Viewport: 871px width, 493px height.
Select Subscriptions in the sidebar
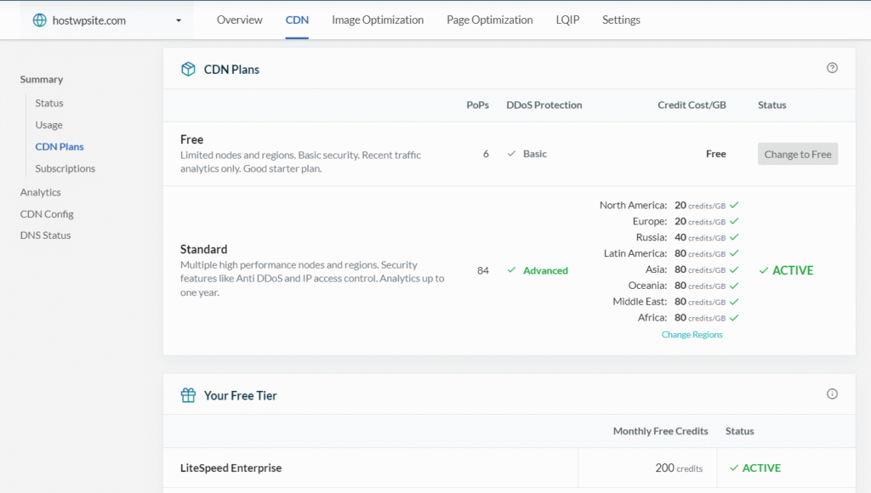[x=65, y=168]
